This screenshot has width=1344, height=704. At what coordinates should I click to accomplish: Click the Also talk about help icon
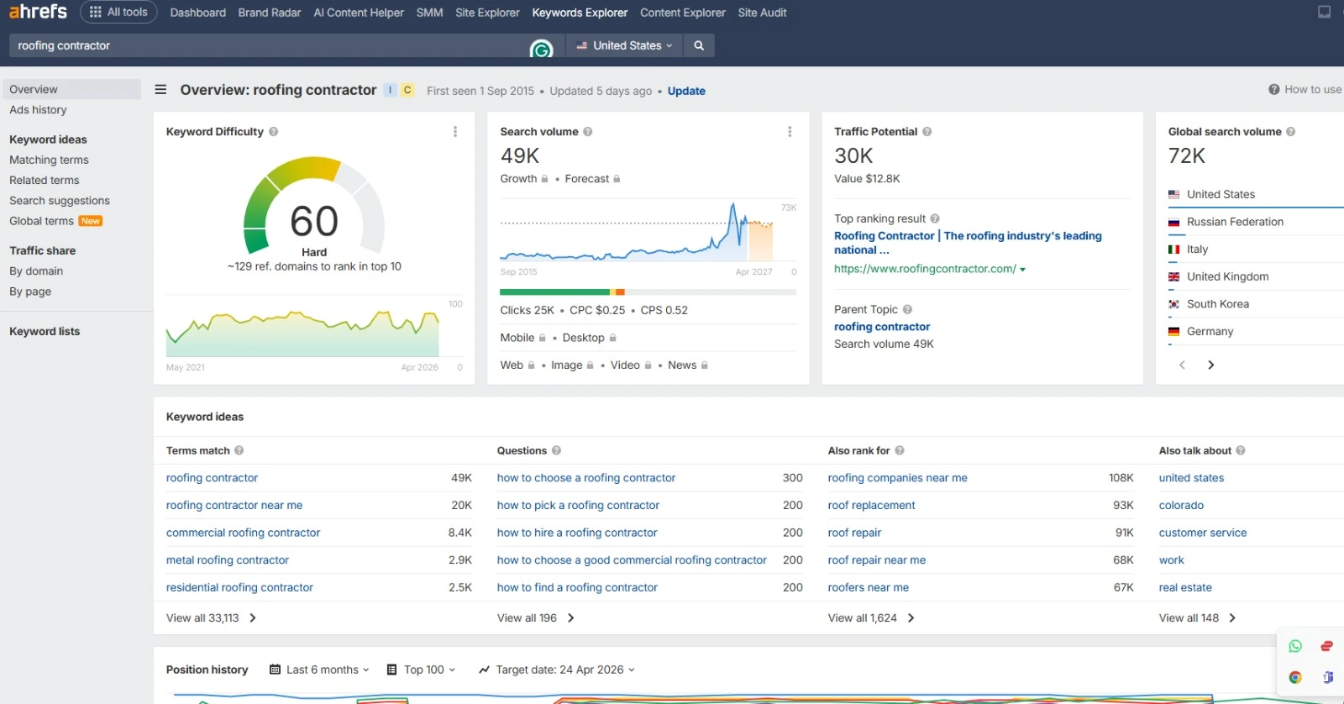pyautogui.click(x=1242, y=450)
